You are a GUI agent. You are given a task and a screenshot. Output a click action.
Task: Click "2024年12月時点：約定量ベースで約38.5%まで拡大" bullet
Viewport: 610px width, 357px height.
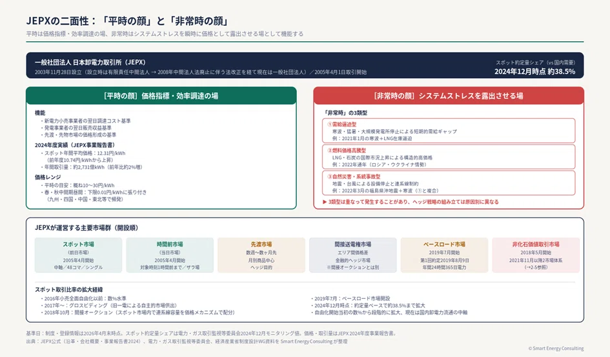click(368, 305)
